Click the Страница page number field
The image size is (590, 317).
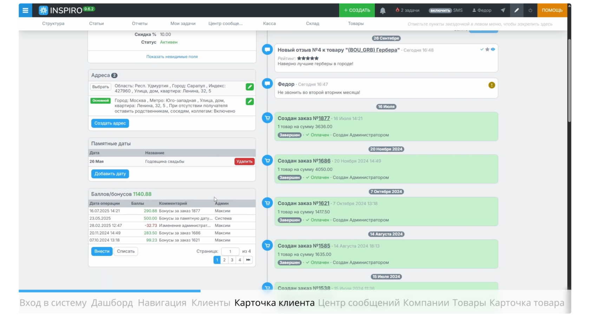coord(230,251)
